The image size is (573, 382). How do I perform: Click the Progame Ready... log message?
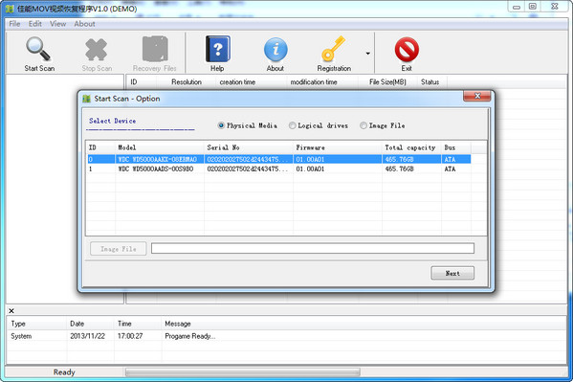tap(190, 336)
